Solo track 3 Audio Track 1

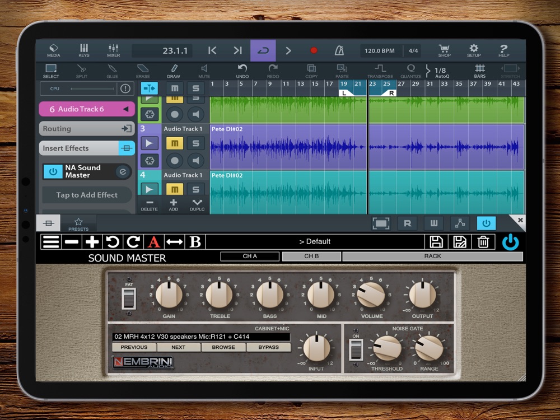[195, 143]
